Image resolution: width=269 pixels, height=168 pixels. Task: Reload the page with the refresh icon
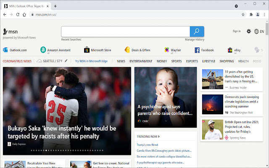(18, 15)
